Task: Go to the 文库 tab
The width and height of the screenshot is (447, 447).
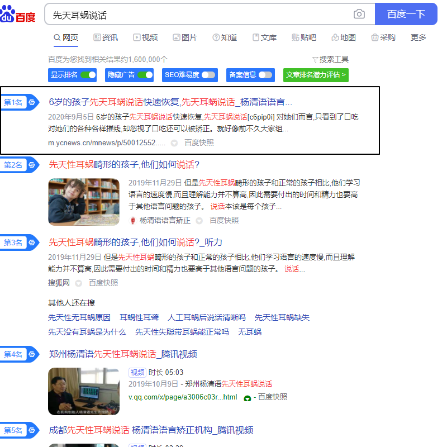Action: pos(264,37)
